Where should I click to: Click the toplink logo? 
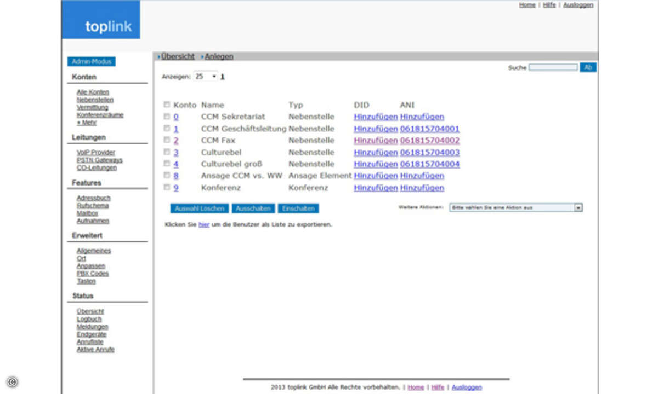[101, 20]
